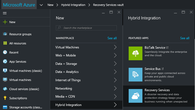This screenshot has width=195, height=110.
Task: Select Recovery Services vault in breadcrumb
Action: 108,5
